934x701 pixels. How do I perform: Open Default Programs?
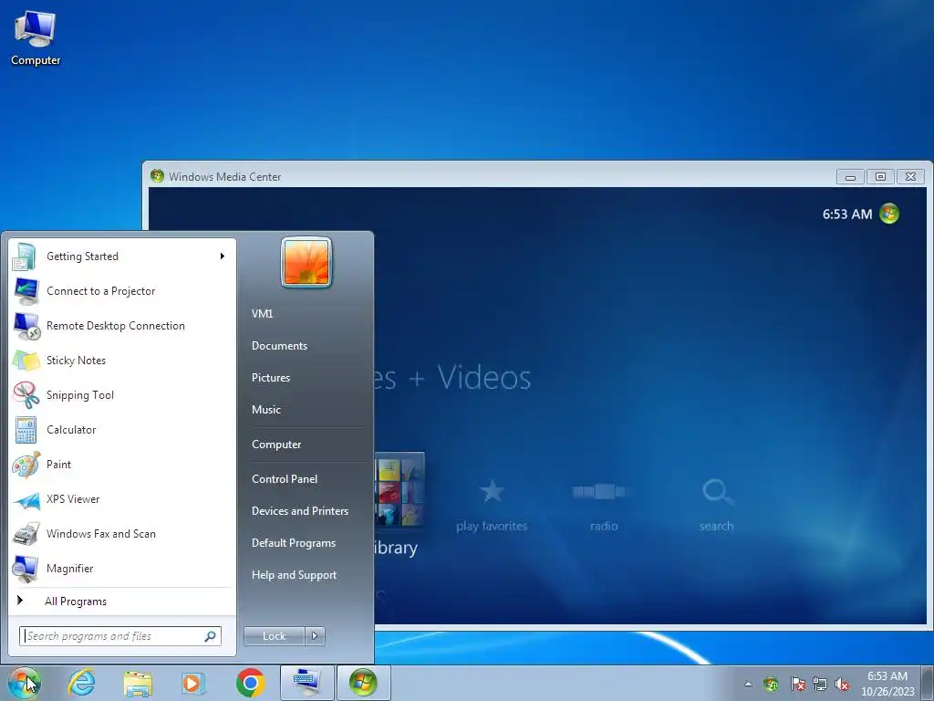point(294,543)
